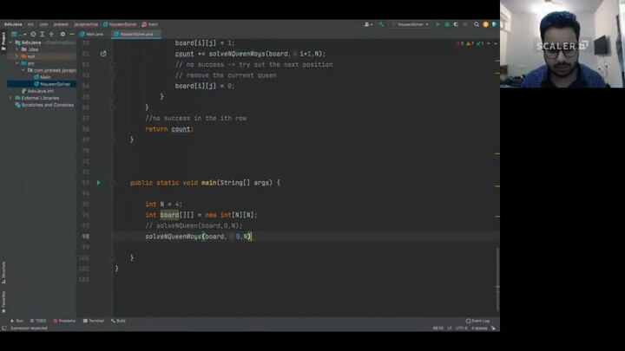Toggle the Favorites tool window side tab
625x351 pixels.
click(3, 299)
